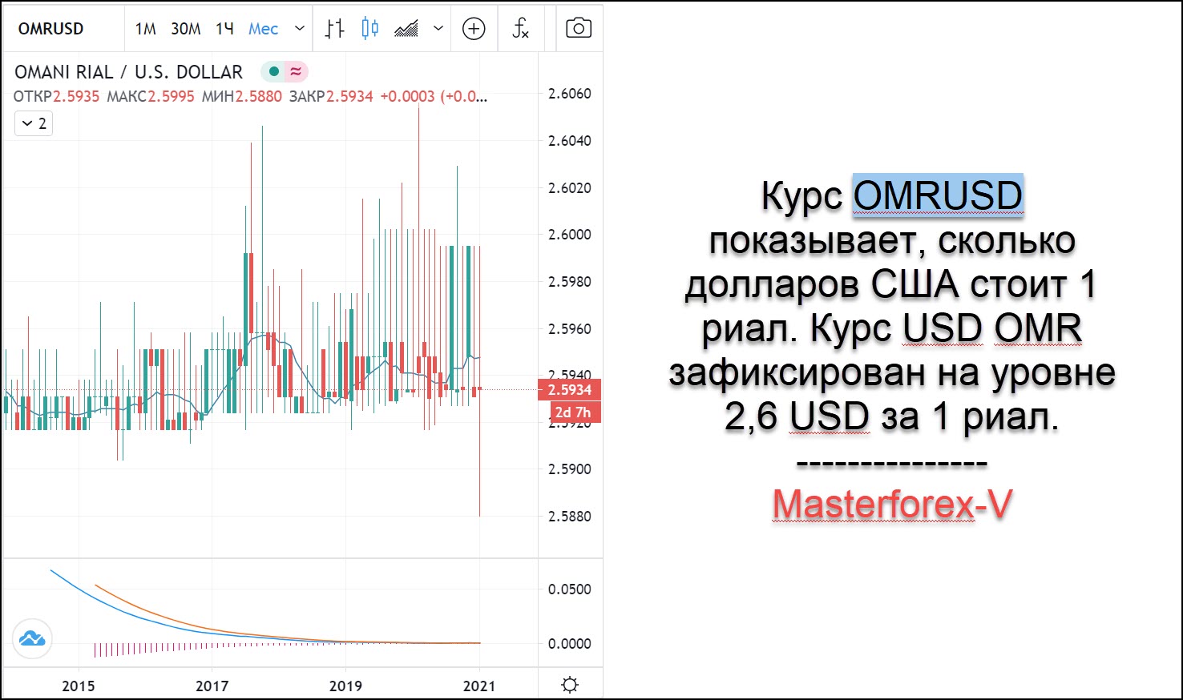The image size is (1183, 700).
Task: Click the 2019 time axis label
Action: tap(345, 686)
